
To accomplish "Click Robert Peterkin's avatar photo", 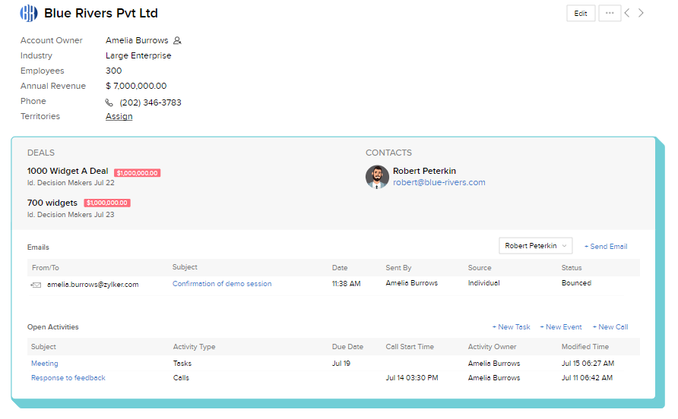I will coord(377,177).
